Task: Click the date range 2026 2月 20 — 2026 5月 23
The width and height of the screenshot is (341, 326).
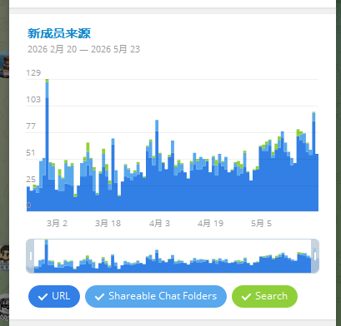Action: [x=83, y=49]
